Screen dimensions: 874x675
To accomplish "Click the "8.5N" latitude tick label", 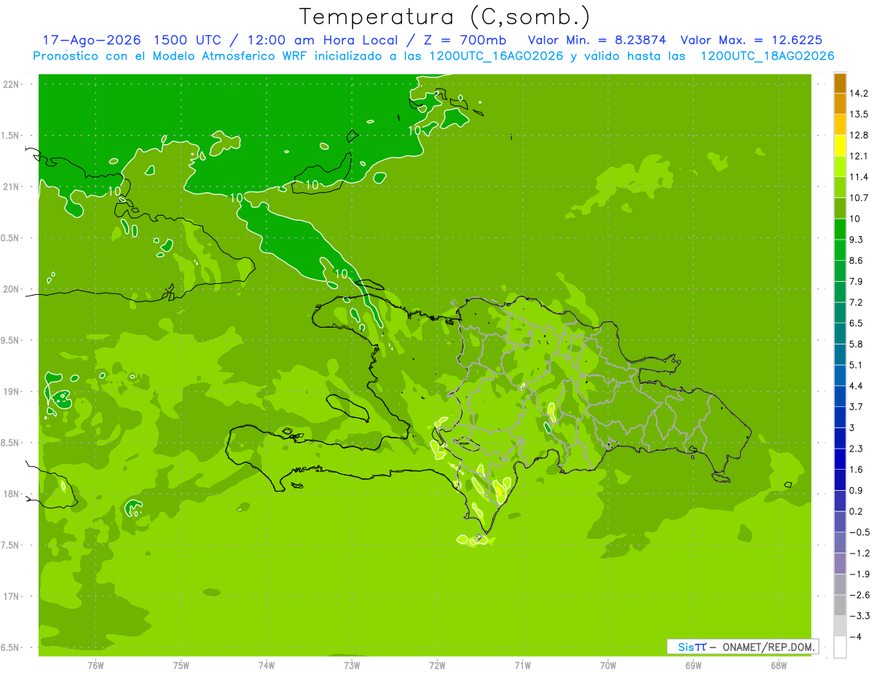I will tap(11, 443).
